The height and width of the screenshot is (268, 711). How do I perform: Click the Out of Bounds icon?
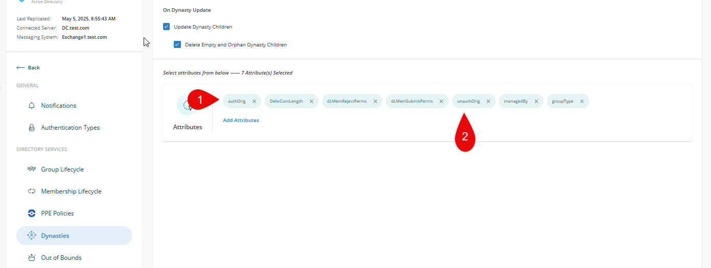32,258
